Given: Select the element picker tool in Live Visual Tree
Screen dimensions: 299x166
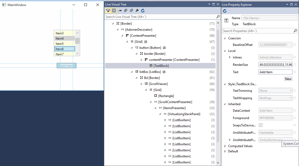Looking at the screenshot, I should coord(108,10).
